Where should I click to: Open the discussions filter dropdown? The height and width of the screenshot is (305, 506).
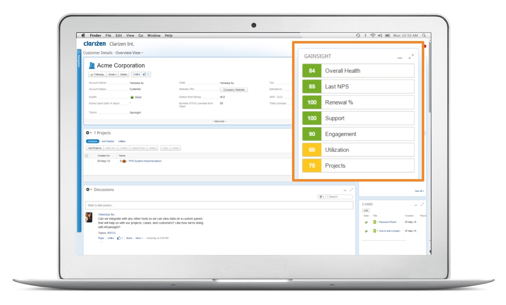pyautogui.click(x=321, y=197)
